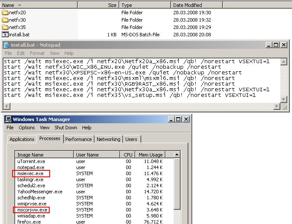This screenshot has height=224, width=292.
Task: Select the msiexec.exe process
Action: click(x=95, y=173)
